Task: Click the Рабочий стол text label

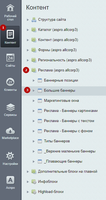Action: coord(10,18)
